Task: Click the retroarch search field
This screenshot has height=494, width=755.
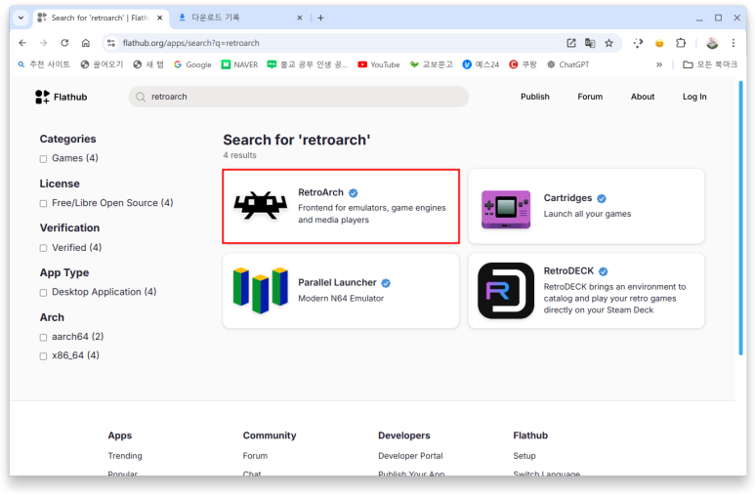Action: [x=299, y=97]
